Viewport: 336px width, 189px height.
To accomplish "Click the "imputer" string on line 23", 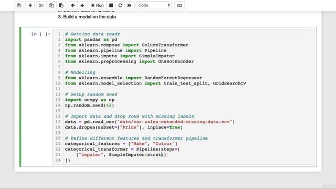I will [91, 155].
